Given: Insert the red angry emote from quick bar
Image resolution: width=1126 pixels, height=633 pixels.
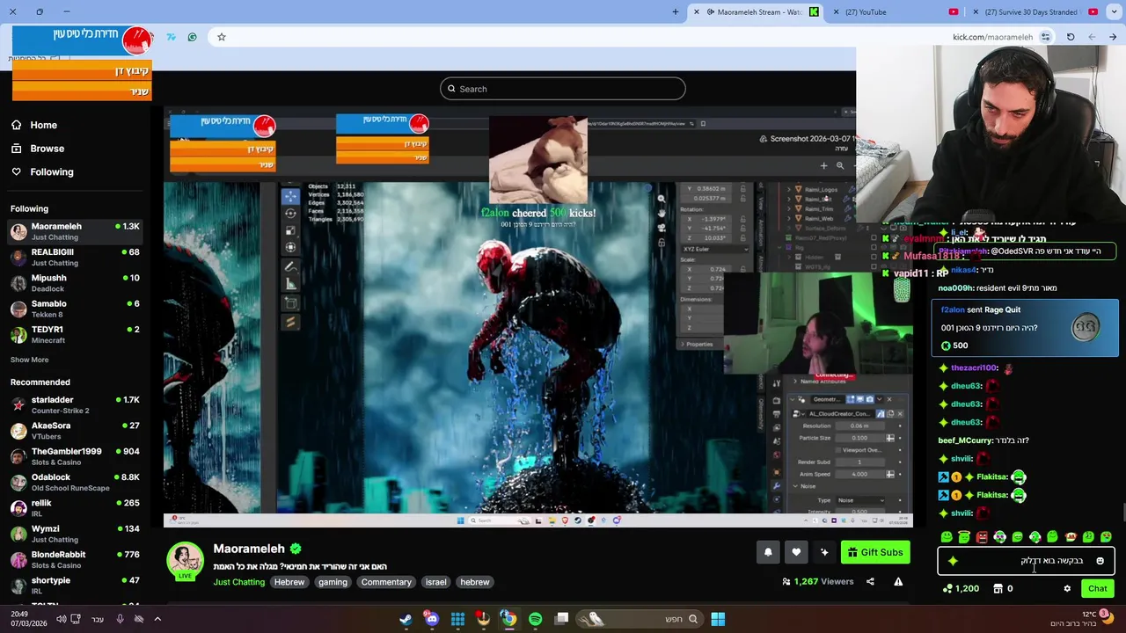Looking at the screenshot, I should pyautogui.click(x=982, y=537).
